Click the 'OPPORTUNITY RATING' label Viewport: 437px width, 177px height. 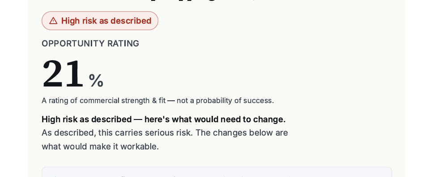(90, 44)
